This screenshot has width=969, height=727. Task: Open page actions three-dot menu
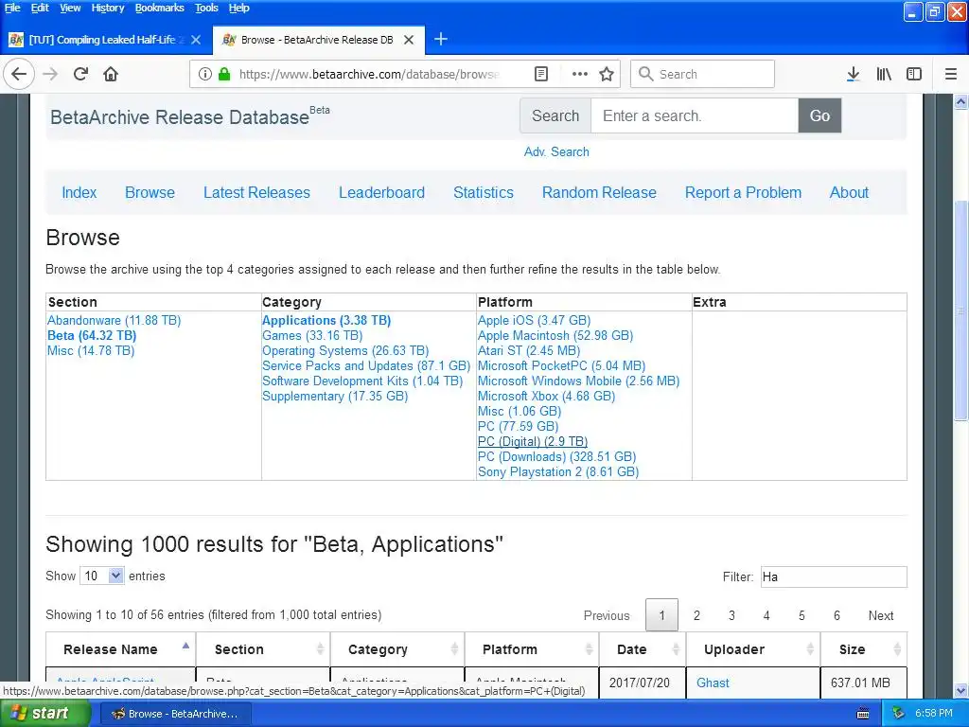(x=580, y=74)
